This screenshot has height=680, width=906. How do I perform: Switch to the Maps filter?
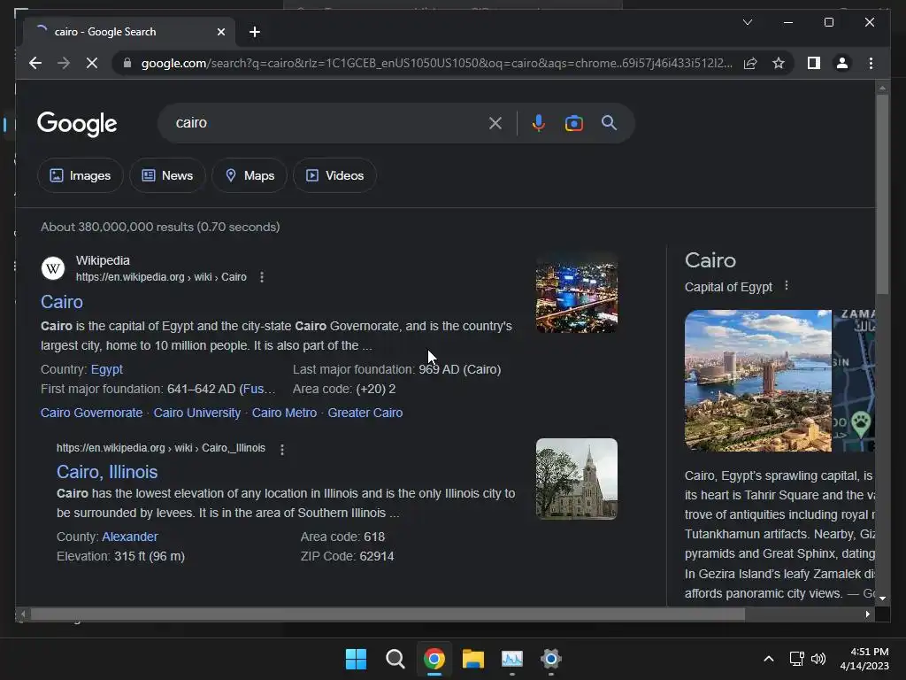250,175
